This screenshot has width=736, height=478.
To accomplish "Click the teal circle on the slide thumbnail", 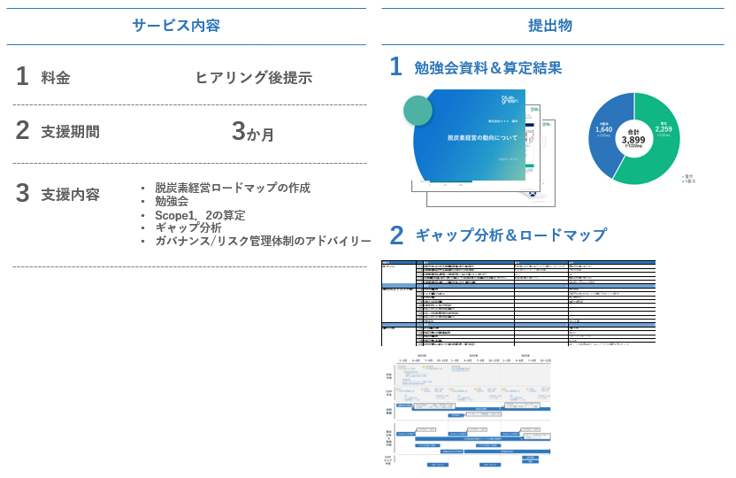I will [x=418, y=110].
